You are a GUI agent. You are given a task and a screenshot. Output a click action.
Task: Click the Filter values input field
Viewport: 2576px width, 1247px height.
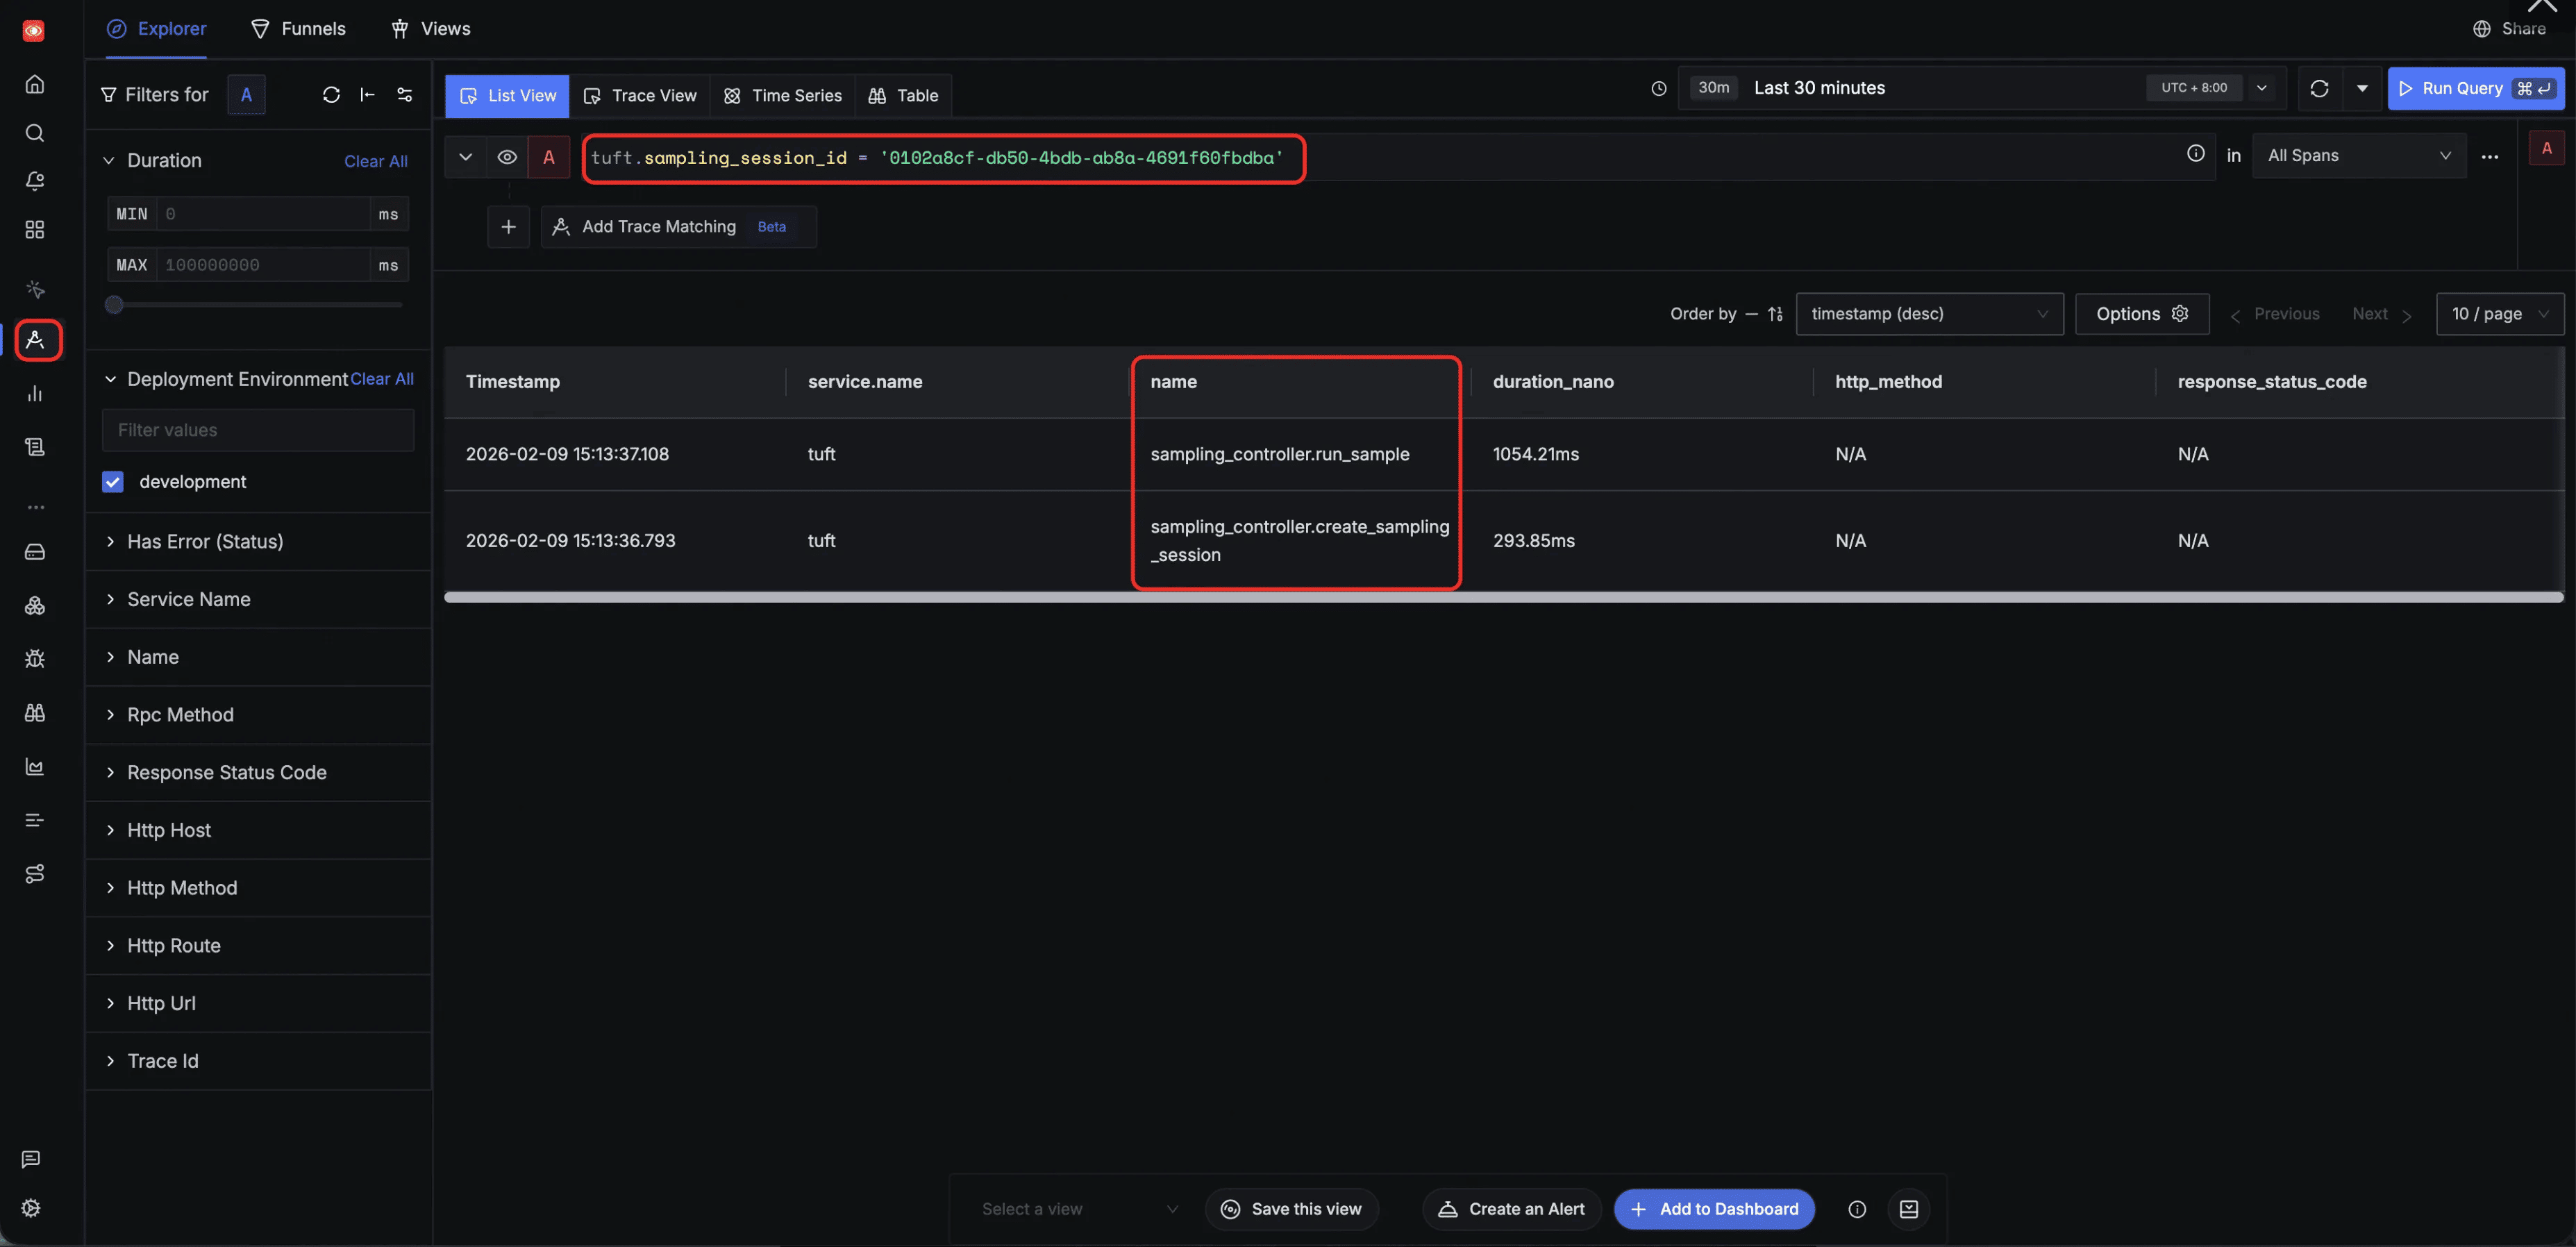[x=257, y=430]
